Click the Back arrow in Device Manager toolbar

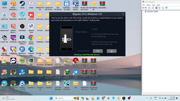pos(143,8)
